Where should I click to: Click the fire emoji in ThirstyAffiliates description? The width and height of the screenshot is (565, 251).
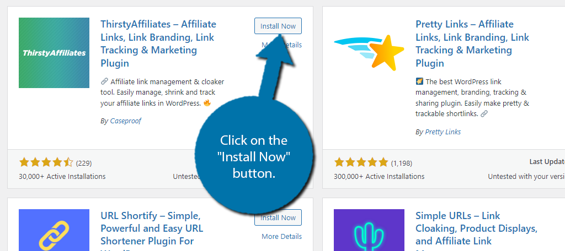207,103
